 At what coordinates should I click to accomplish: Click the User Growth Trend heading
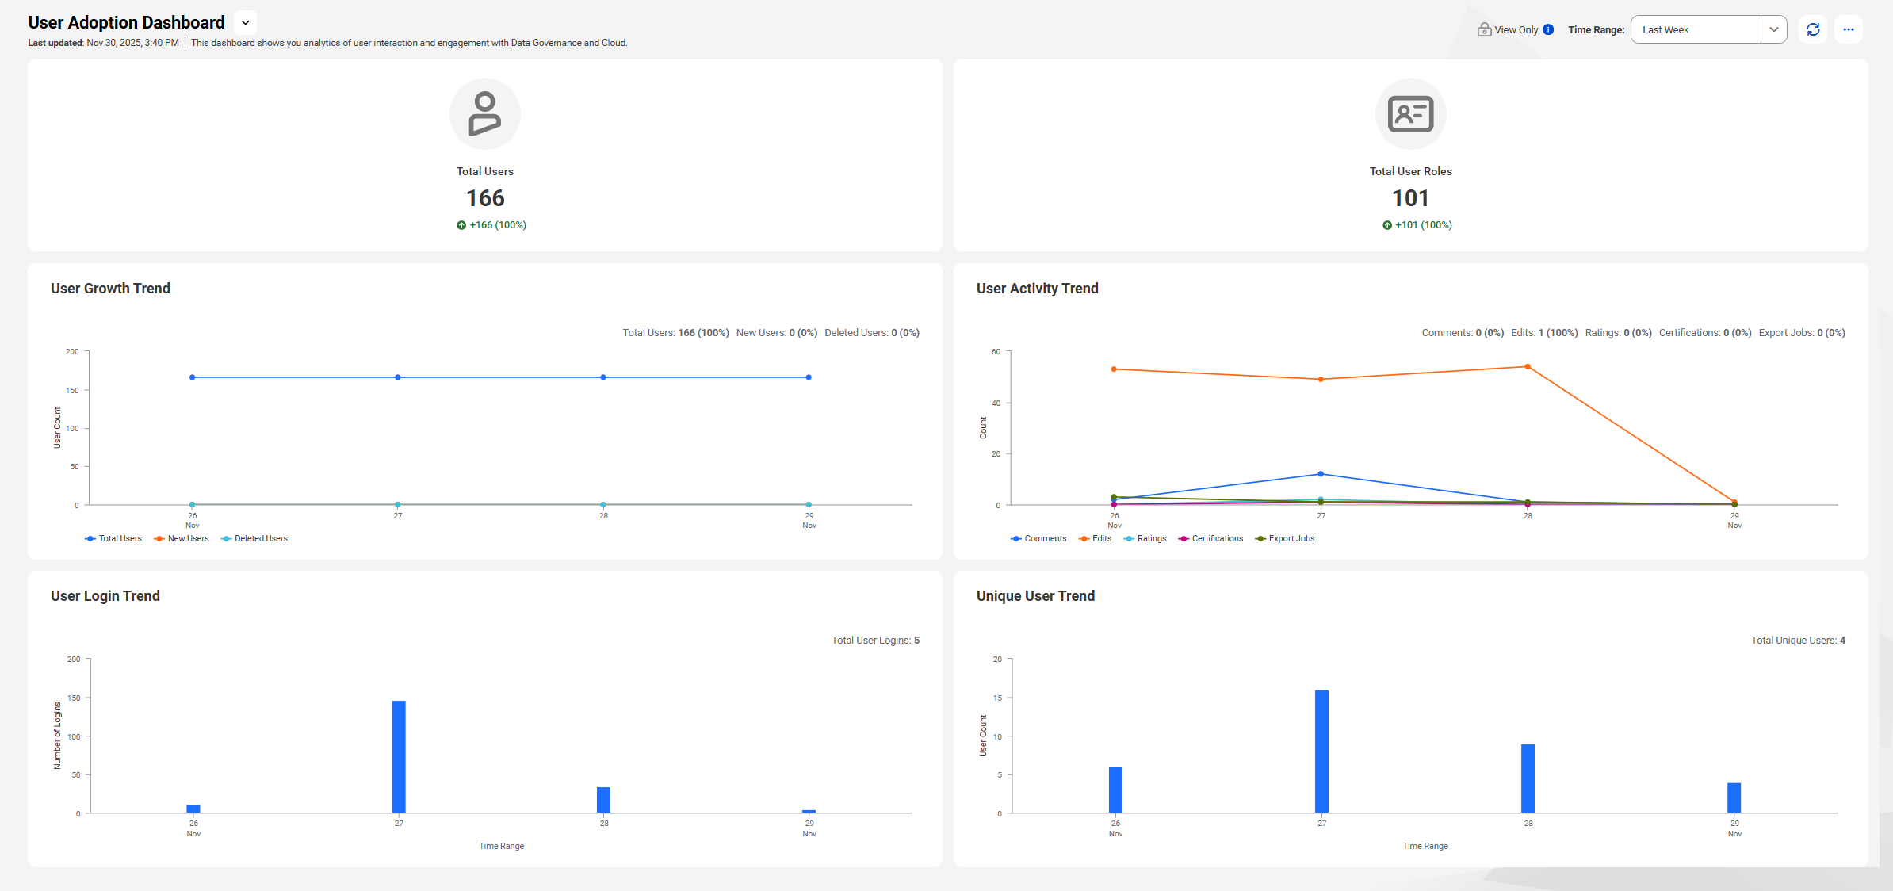(x=110, y=289)
